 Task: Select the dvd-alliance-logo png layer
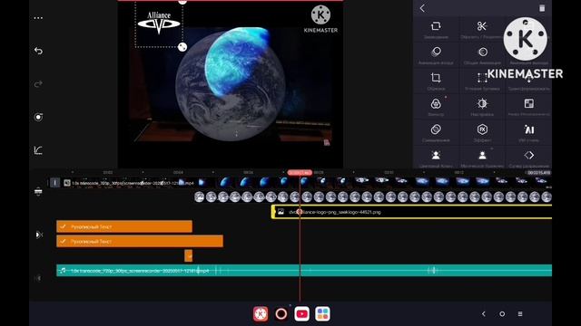coord(411,212)
